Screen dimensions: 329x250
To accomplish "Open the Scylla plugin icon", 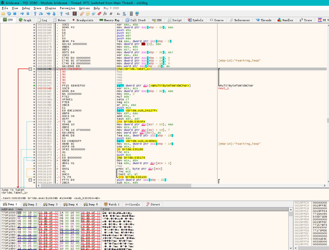I will (75, 13).
